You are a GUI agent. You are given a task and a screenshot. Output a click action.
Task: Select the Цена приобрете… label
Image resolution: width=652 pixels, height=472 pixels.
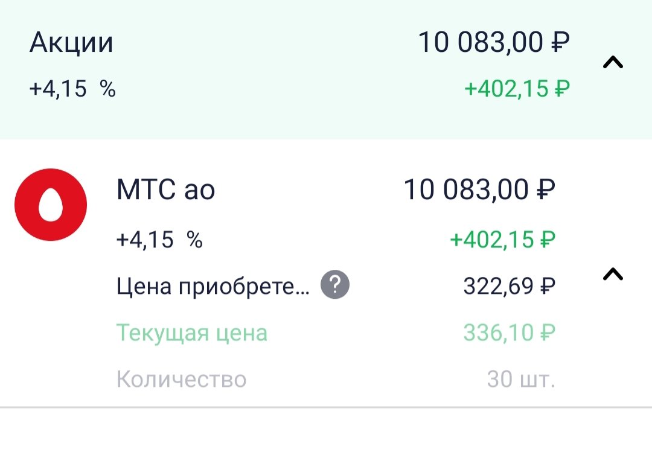pos(213,286)
